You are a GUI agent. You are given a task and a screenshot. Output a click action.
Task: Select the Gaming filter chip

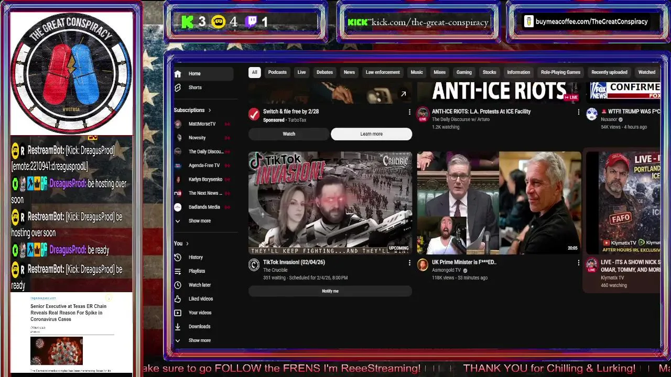coord(464,72)
